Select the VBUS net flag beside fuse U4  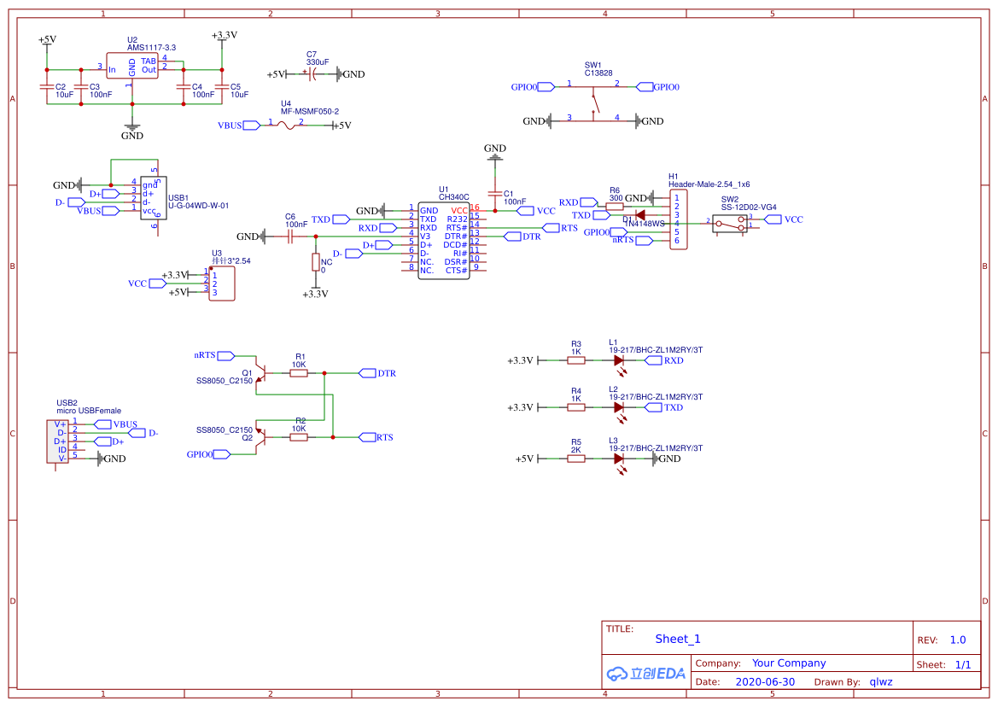coord(239,126)
